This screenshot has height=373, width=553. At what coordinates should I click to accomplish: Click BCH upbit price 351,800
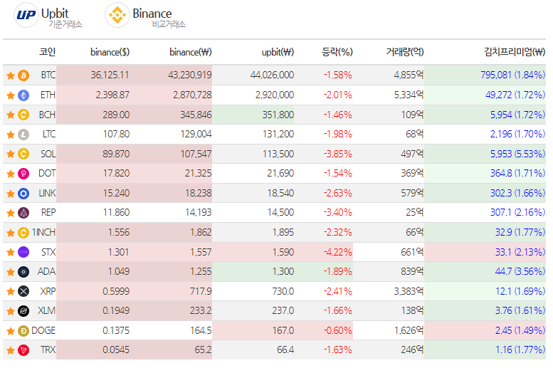[x=278, y=115]
